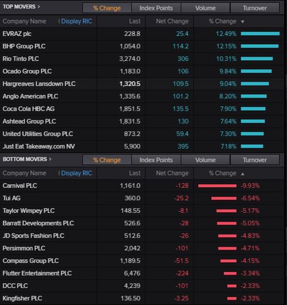Select Ashtead Group PLC company name
This screenshot has width=287, height=305.
(x=29, y=121)
